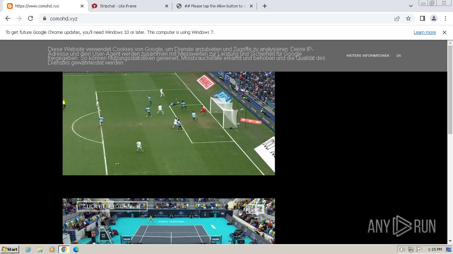Open the network icon in system tray
The height and width of the screenshot is (254, 453).
411,249
